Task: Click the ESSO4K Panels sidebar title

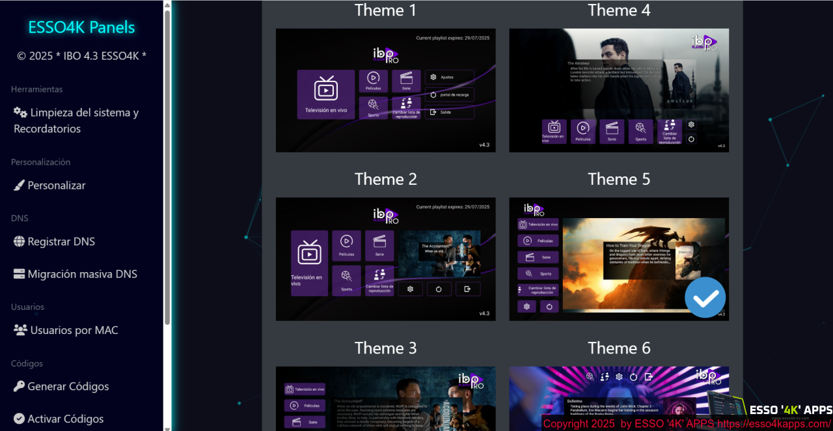Action: coord(82,27)
